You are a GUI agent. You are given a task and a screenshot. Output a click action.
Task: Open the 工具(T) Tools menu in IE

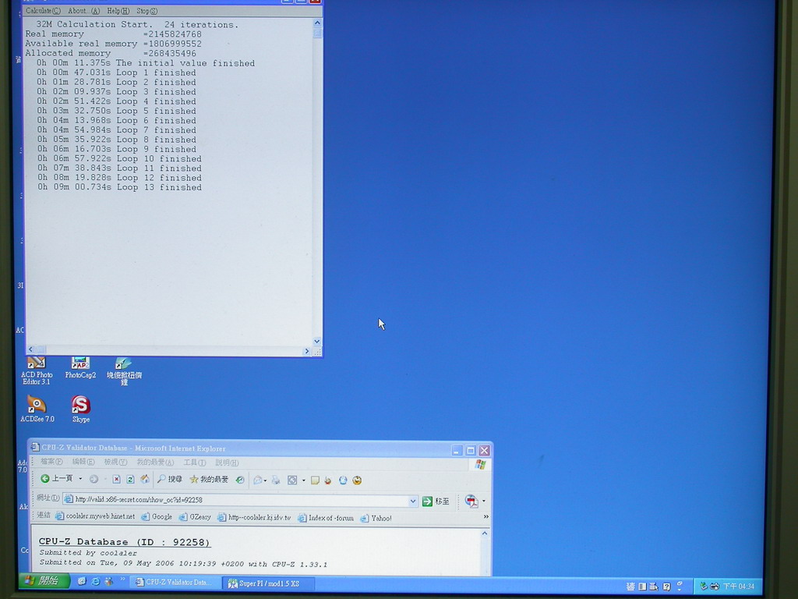tap(195, 463)
